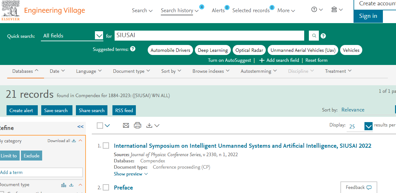Click the Download all icon in By category
Screen dimensions: 396x193
coord(74,141)
